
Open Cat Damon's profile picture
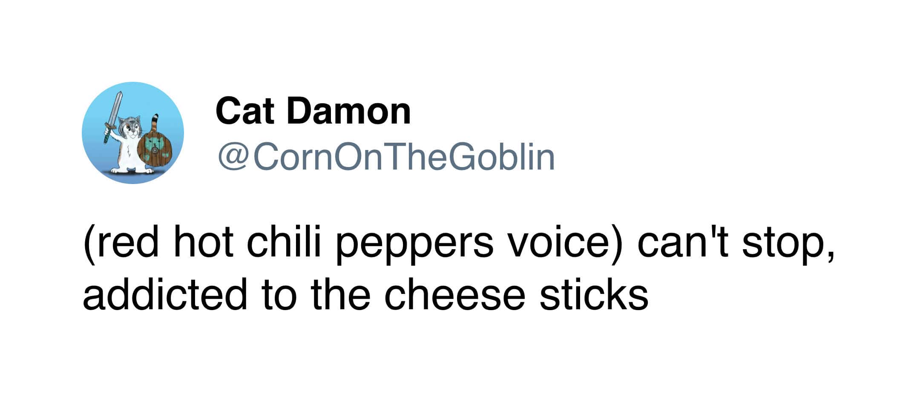[132, 132]
